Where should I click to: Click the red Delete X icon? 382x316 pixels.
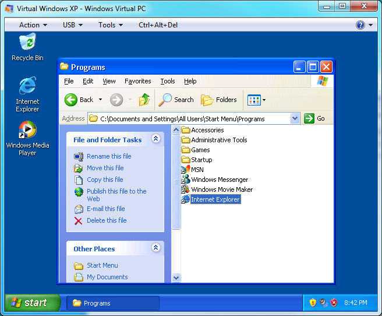pos(78,221)
